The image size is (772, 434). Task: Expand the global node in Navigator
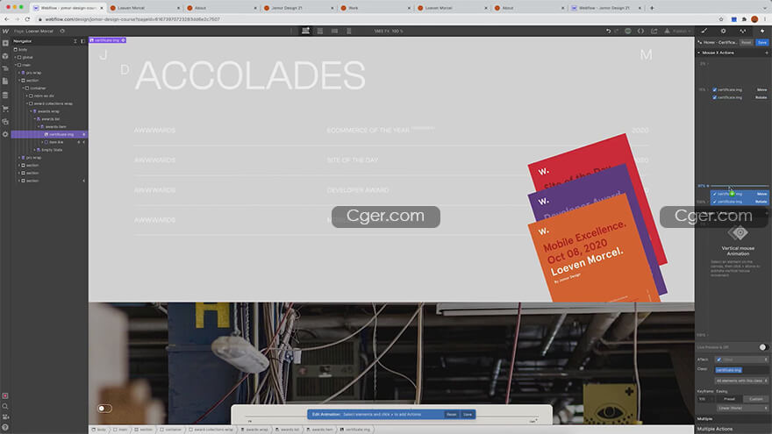[15, 57]
